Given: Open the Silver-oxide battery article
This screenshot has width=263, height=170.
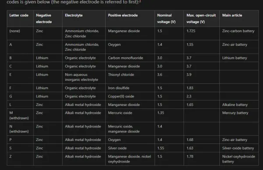Looking at the screenshot, I should 238,148.
